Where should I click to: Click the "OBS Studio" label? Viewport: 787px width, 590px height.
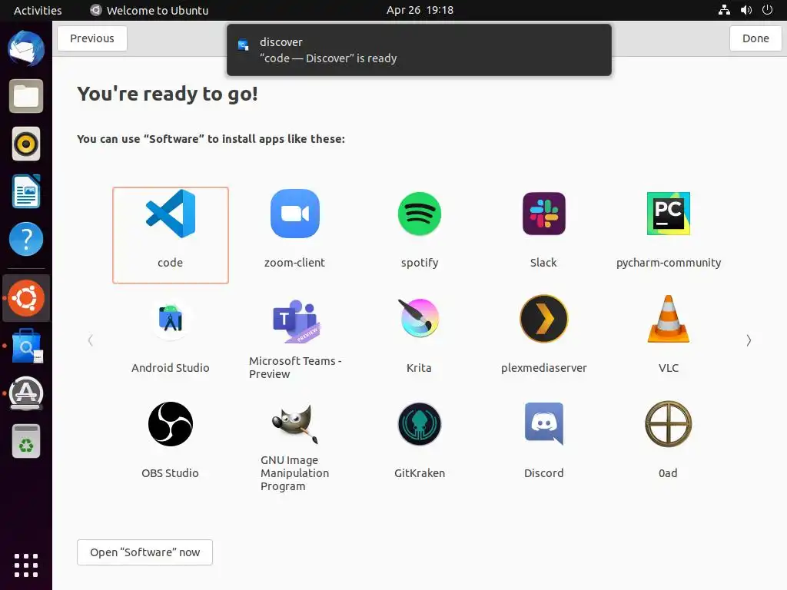coord(170,473)
